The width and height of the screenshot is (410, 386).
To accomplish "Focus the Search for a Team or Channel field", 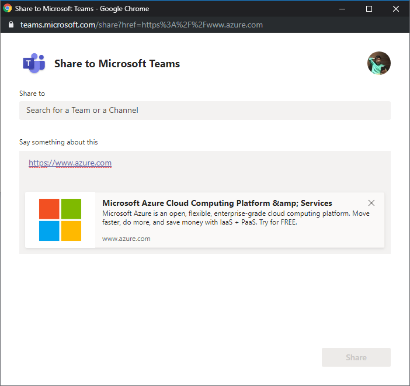I will tap(205, 111).
